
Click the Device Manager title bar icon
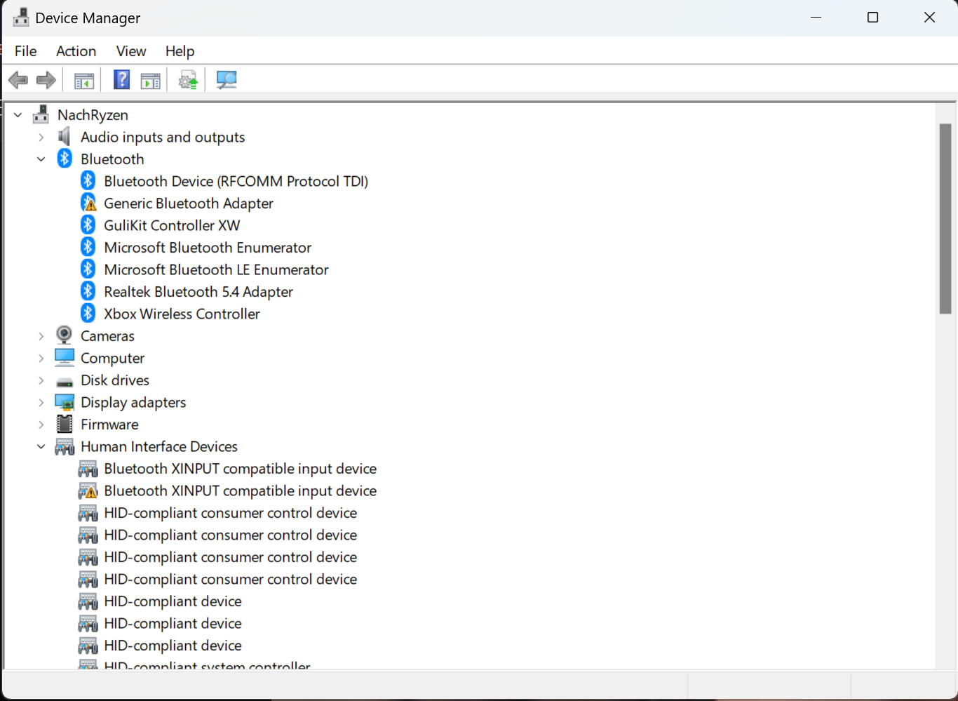point(21,18)
